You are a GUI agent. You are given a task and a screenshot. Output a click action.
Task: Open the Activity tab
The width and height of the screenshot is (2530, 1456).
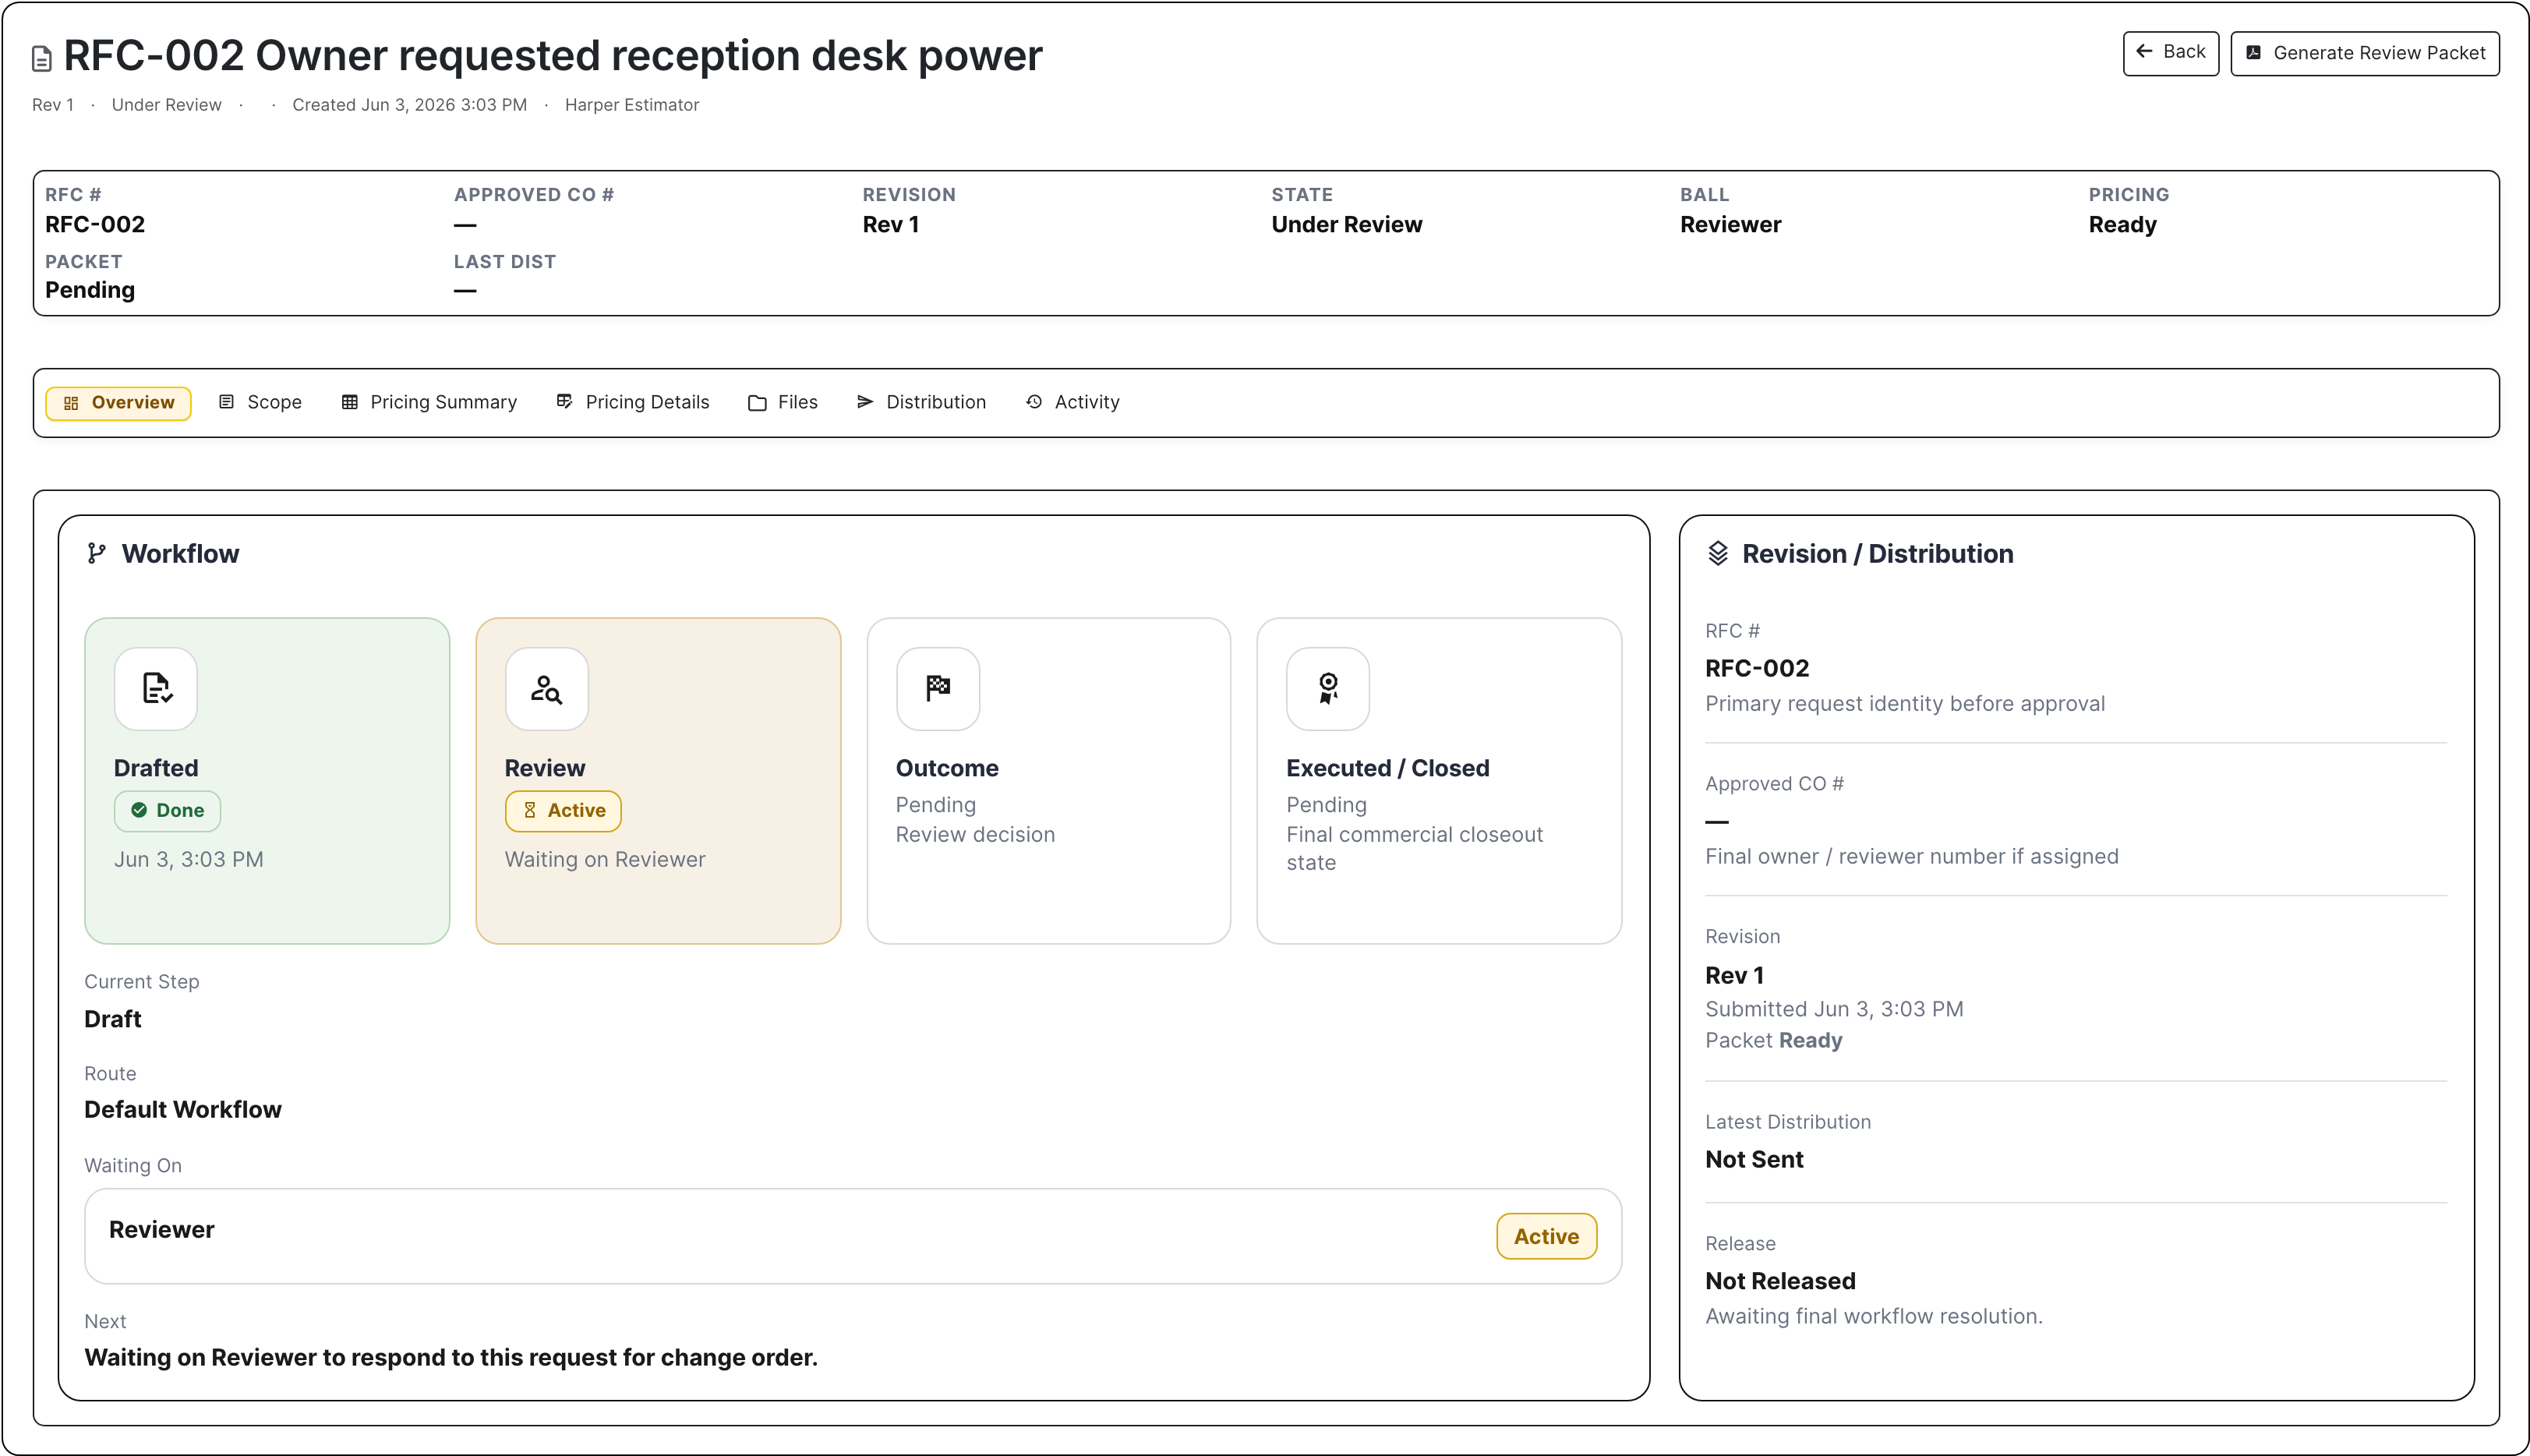[1072, 402]
